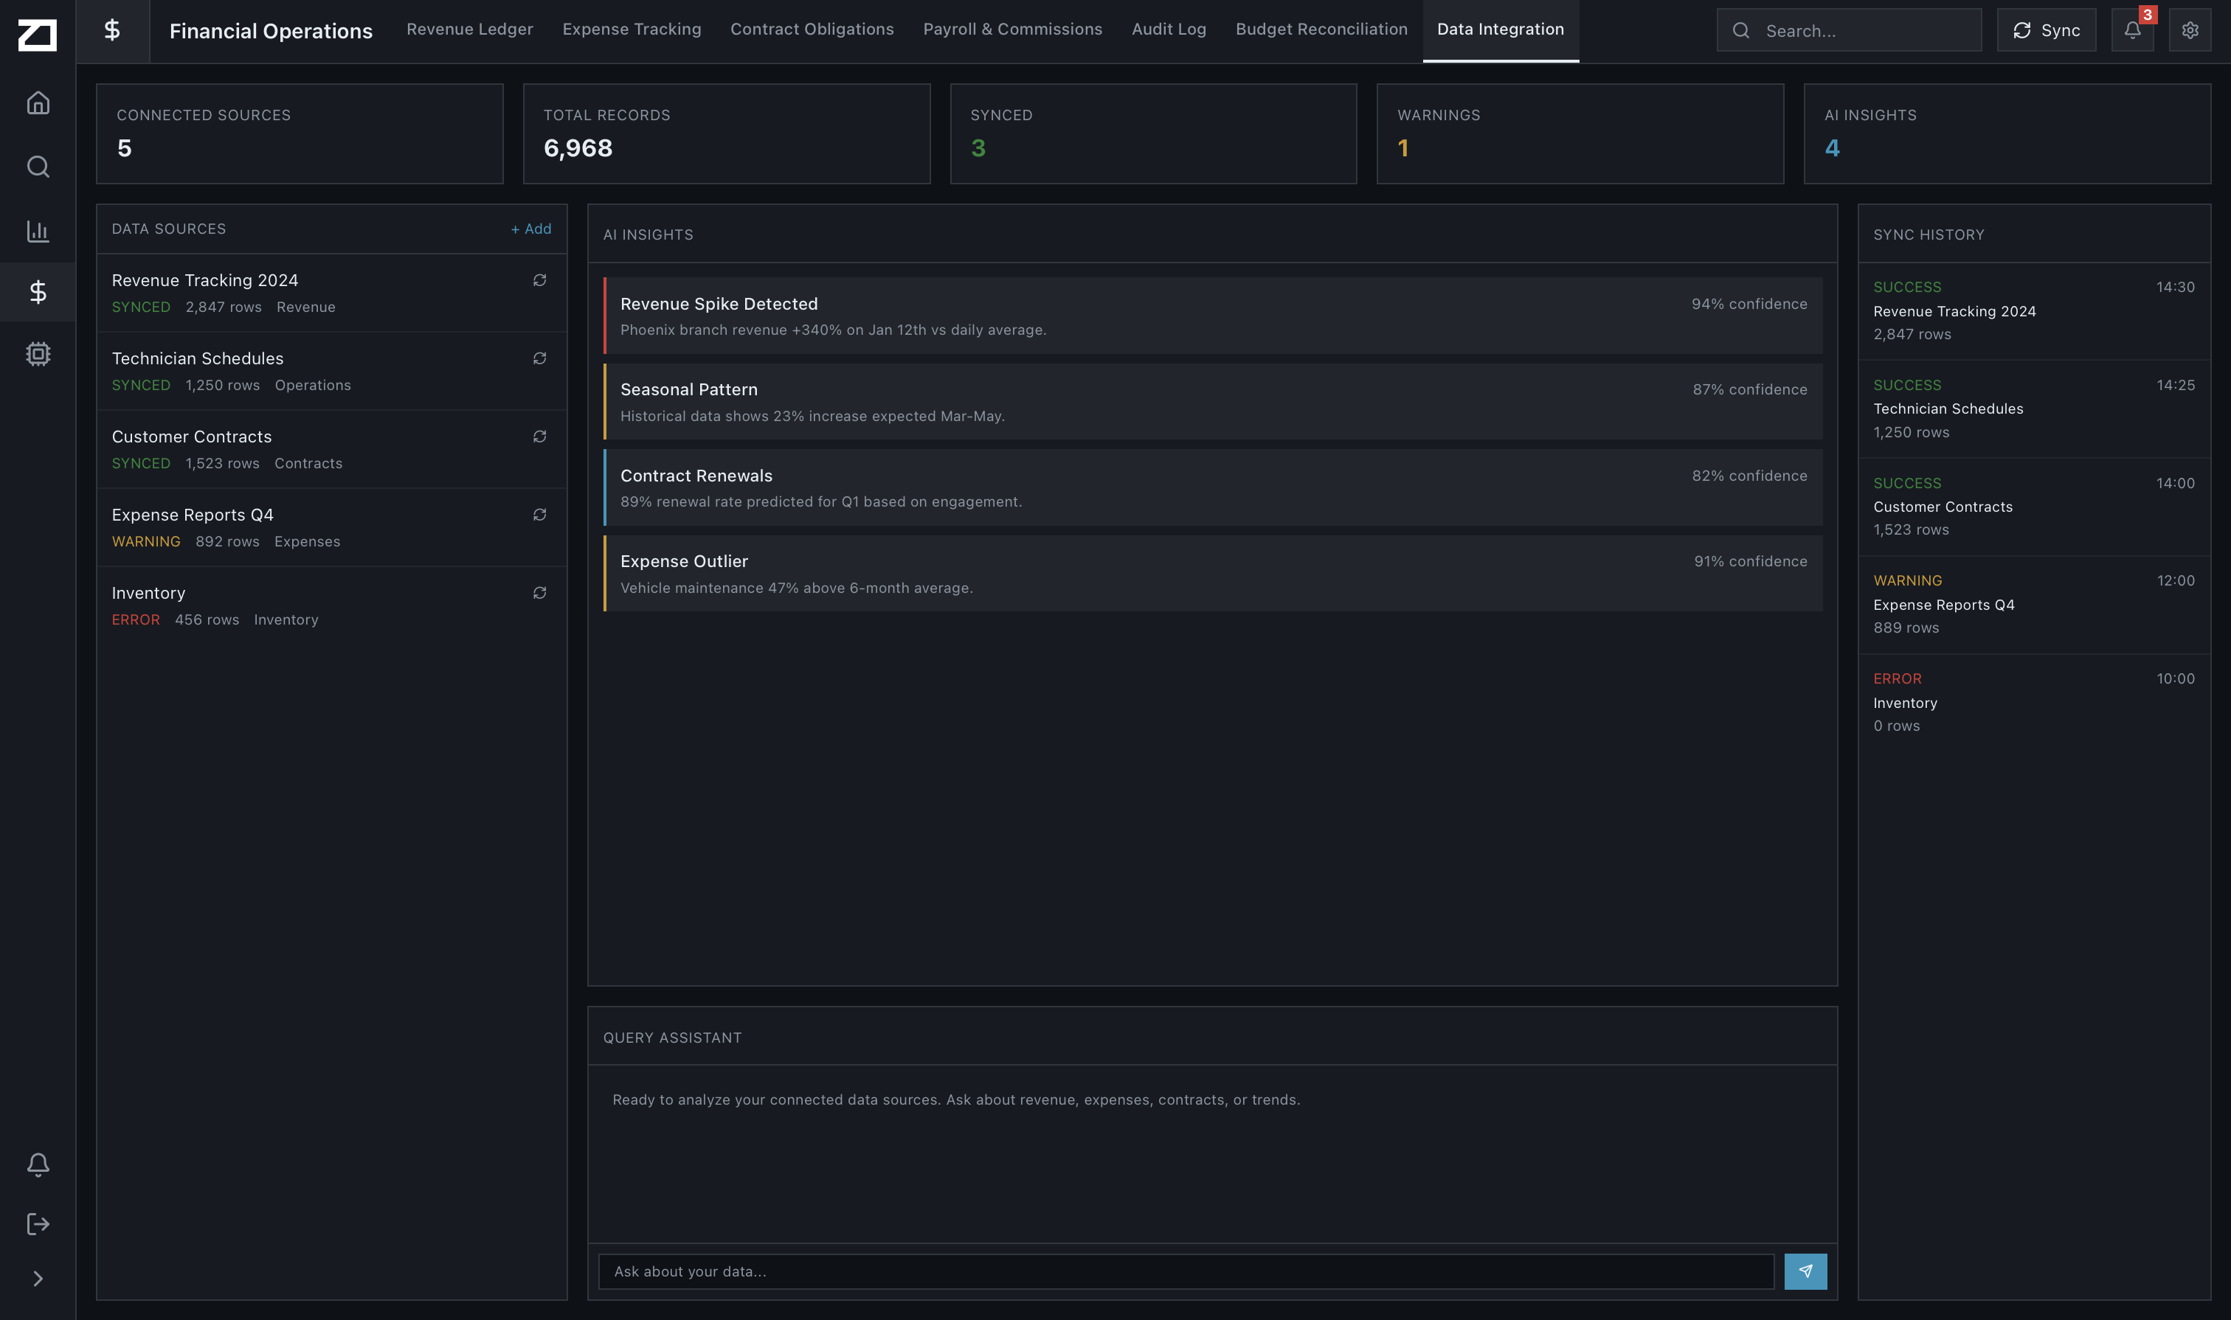Open the notifications bell with badge 3
This screenshot has width=2231, height=1320.
[x=2132, y=29]
